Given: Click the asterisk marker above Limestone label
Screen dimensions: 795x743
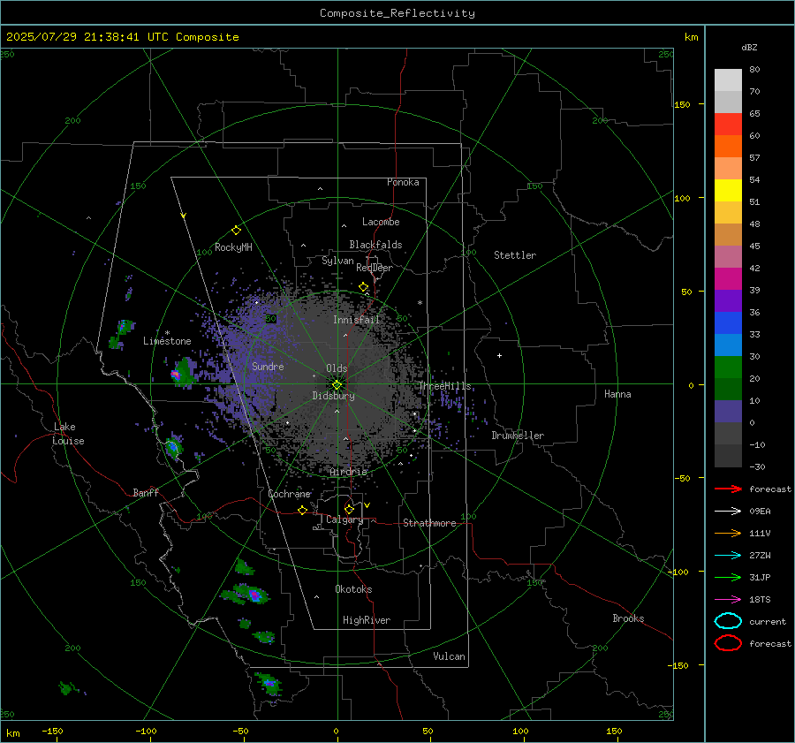Looking at the screenshot, I should click(167, 333).
